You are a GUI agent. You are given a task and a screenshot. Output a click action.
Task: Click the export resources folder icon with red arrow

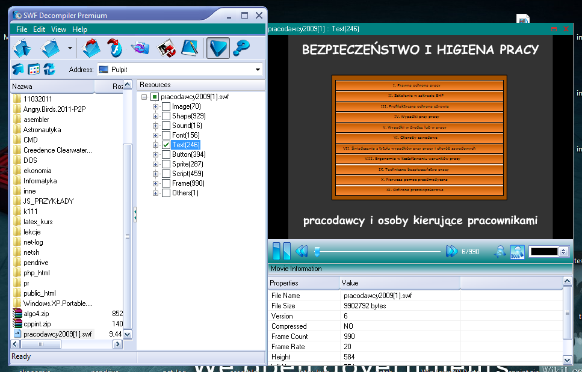[91, 48]
